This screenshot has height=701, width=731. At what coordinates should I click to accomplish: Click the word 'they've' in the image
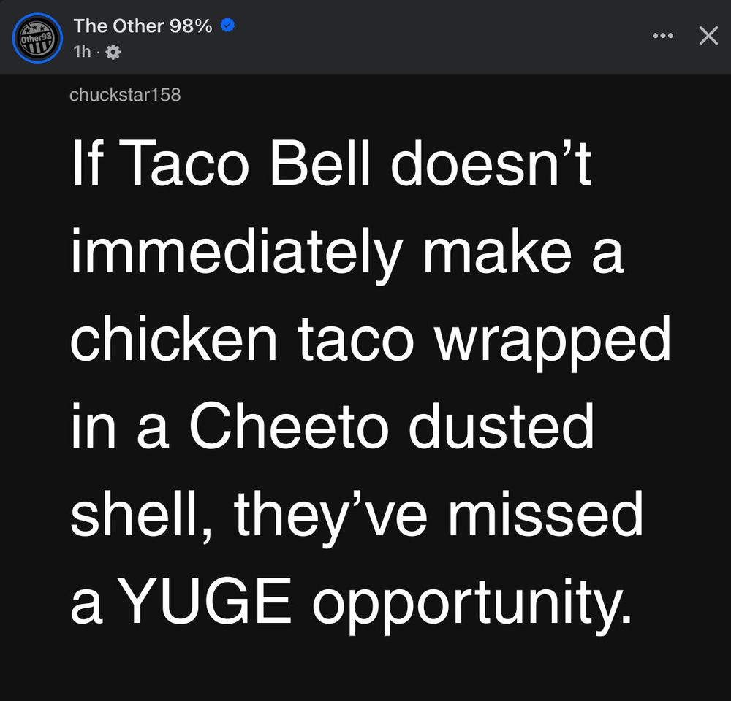(x=330, y=518)
